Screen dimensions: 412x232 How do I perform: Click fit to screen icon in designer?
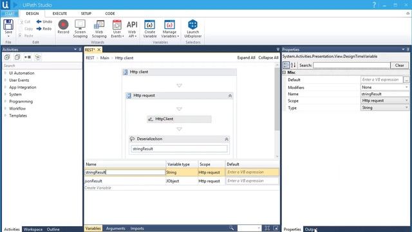[x=267, y=228]
